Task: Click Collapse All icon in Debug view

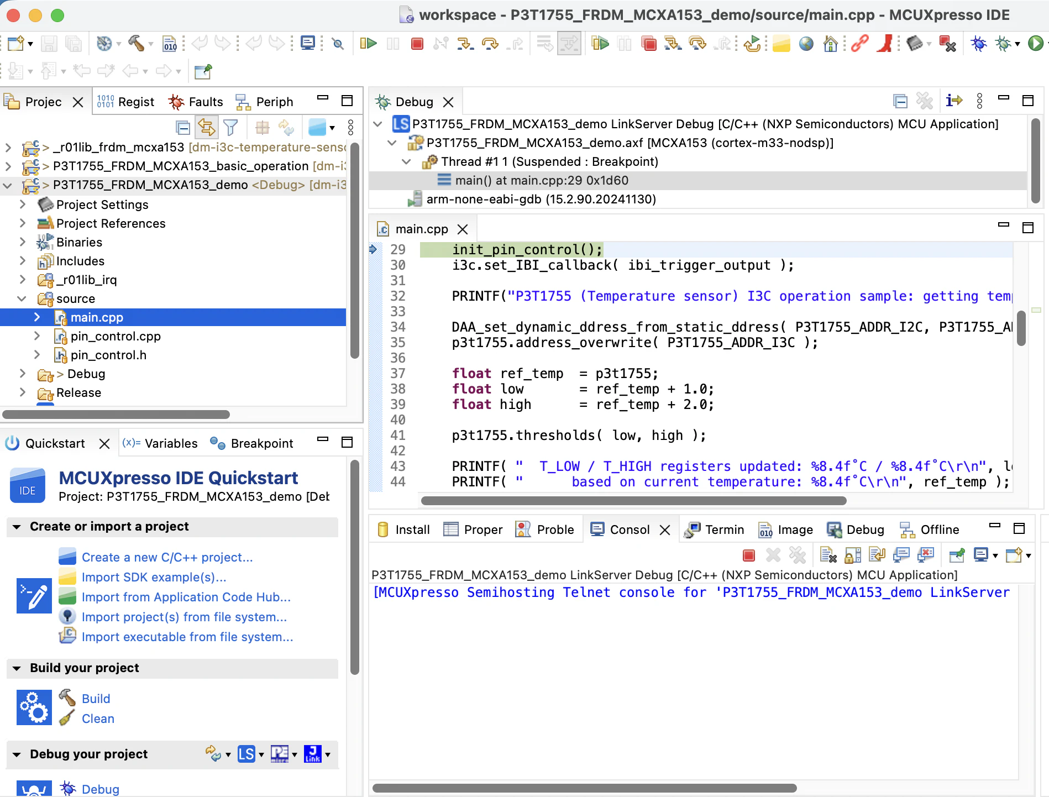Action: (x=900, y=101)
